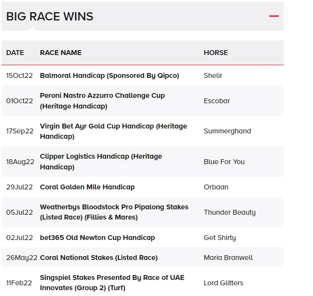Screen dimensions: 313x296
Task: Open Balmoral Handicap (Sponsored By Qipco) race
Action: coord(110,75)
